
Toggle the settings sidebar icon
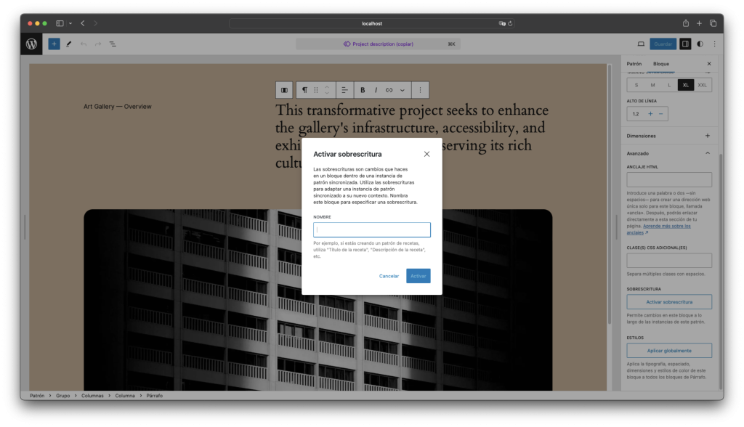[x=685, y=44]
